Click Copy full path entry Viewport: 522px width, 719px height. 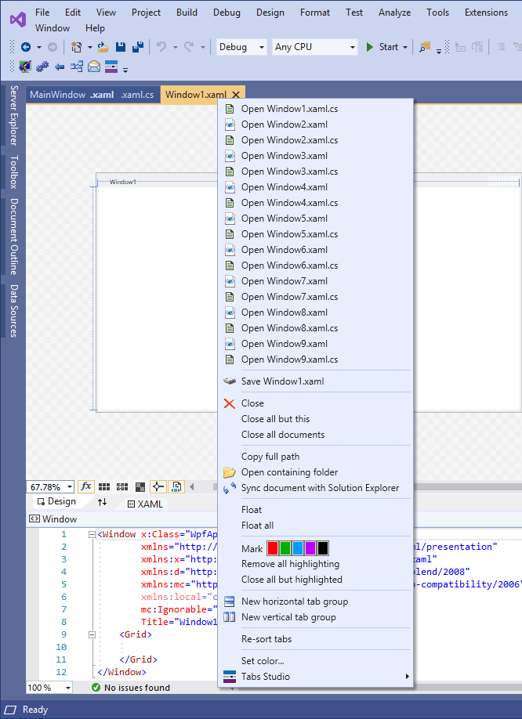point(270,457)
